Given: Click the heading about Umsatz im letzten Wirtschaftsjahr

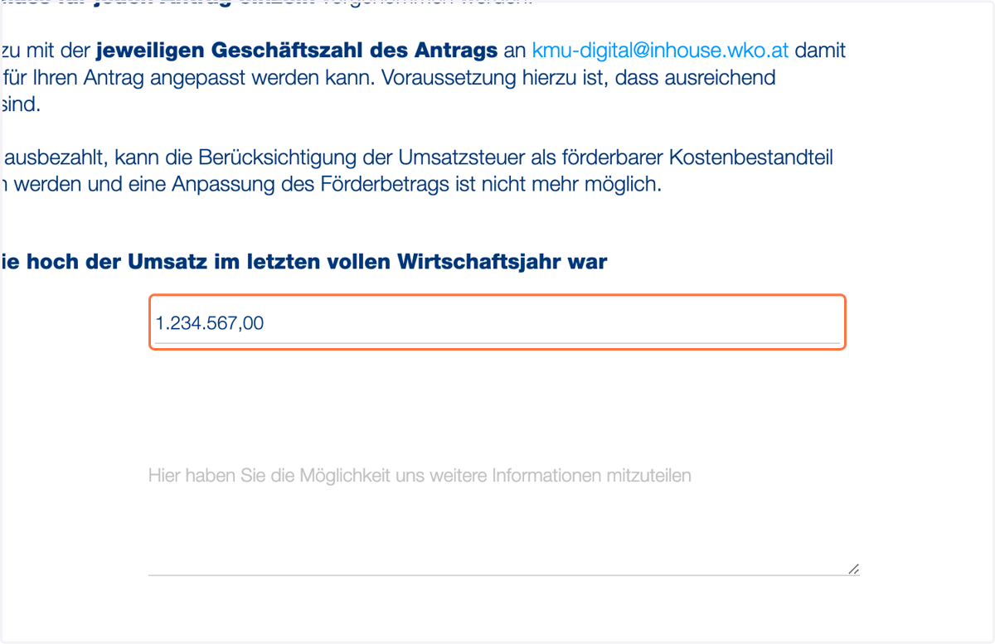Looking at the screenshot, I should 304,263.
